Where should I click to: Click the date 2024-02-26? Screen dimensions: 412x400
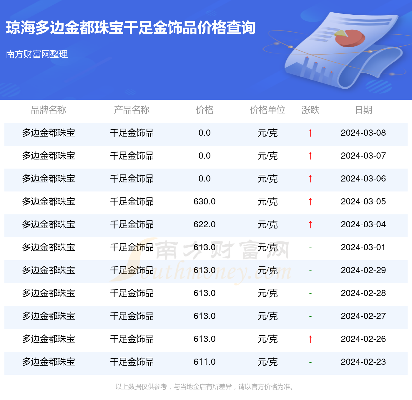coord(363,339)
